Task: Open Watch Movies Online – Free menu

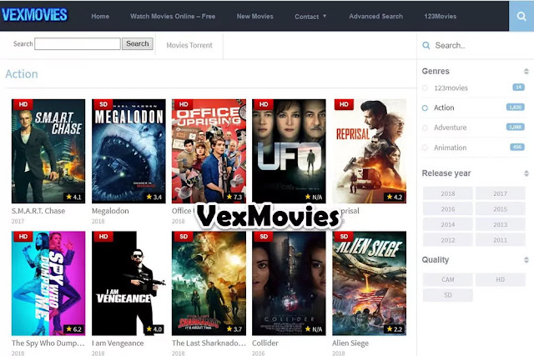Action: pyautogui.click(x=173, y=16)
